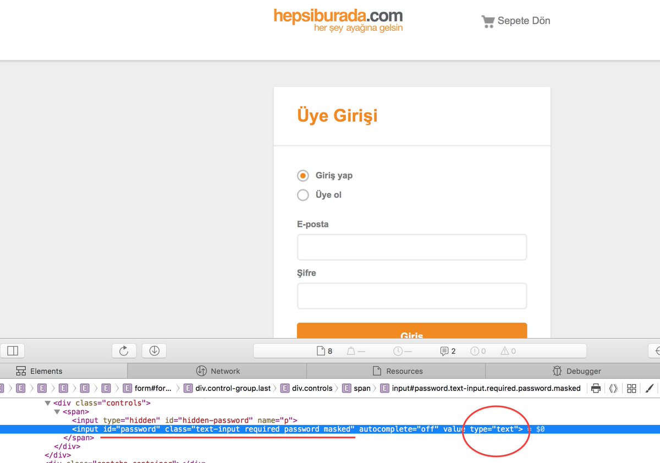Switch to the Network tab
Image resolution: width=660 pixels, height=463 pixels.
218,371
